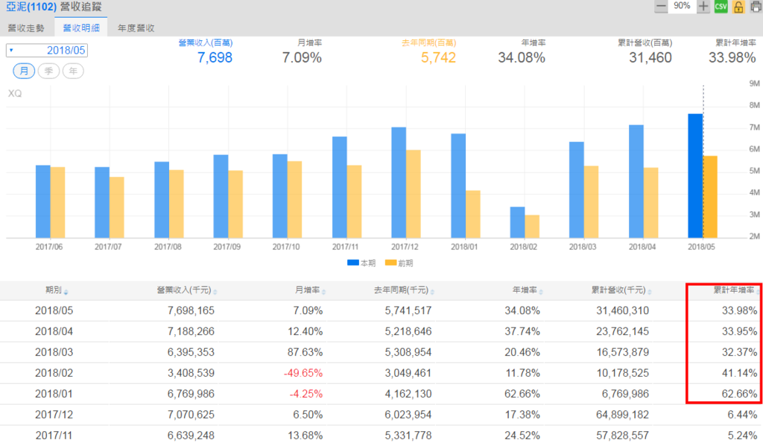This screenshot has width=763, height=443.
Task: Select the 2018/01 table row period
Action: [x=54, y=394]
